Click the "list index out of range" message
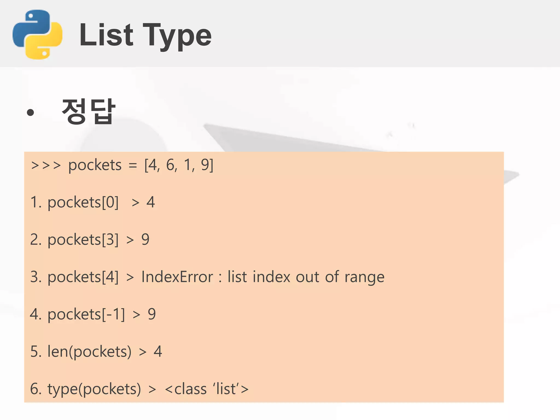The width and height of the screenshot is (560, 420). (306, 277)
